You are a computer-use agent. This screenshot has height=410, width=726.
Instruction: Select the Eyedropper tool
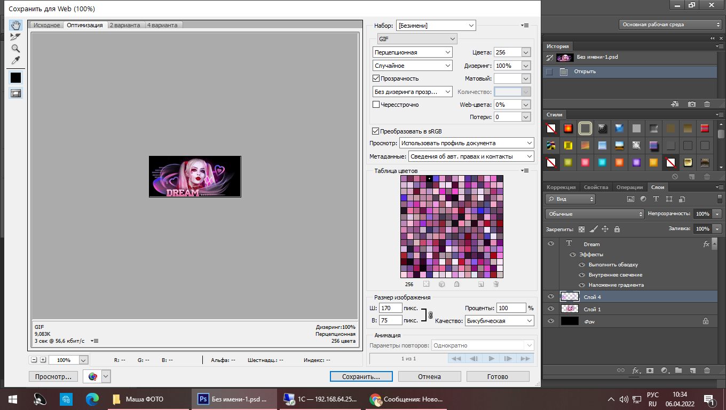15,60
